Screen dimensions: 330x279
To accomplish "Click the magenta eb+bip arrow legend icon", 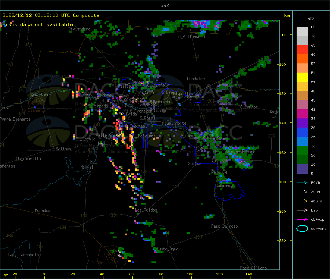I will (302, 219).
